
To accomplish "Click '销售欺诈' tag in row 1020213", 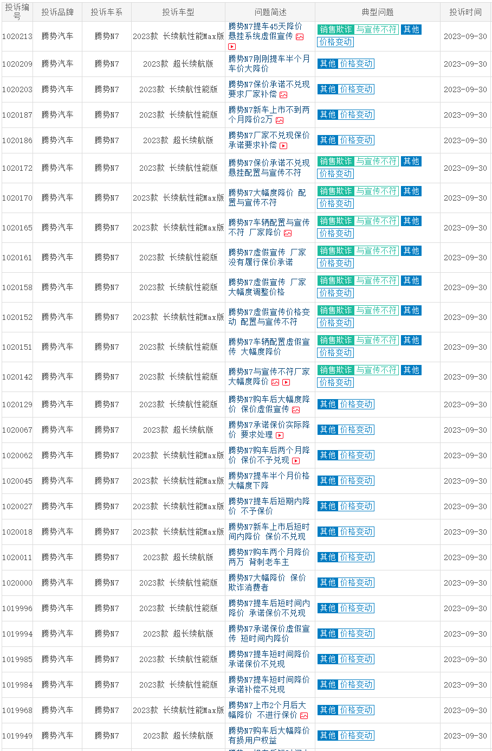I will click(x=336, y=30).
